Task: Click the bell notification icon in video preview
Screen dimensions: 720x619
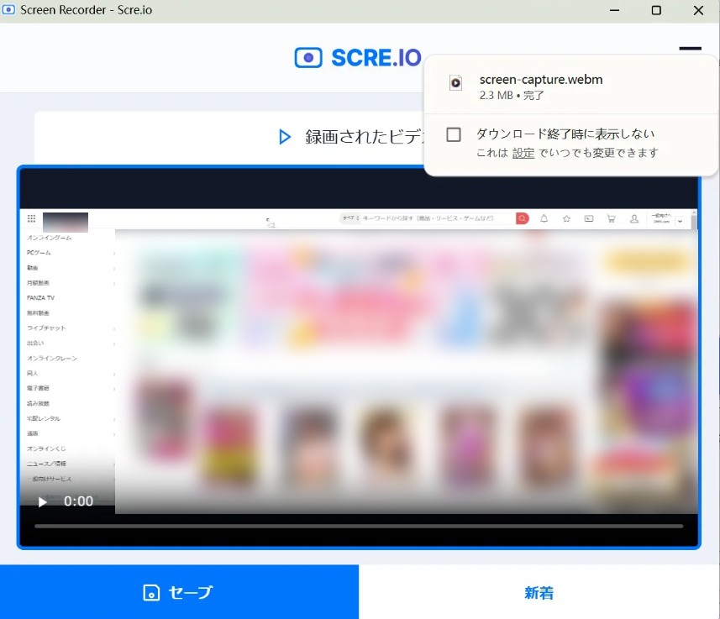Action: [x=544, y=218]
